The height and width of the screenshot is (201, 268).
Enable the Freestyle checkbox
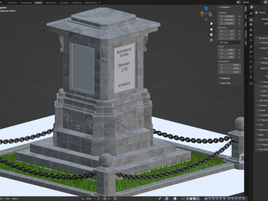point(260,145)
